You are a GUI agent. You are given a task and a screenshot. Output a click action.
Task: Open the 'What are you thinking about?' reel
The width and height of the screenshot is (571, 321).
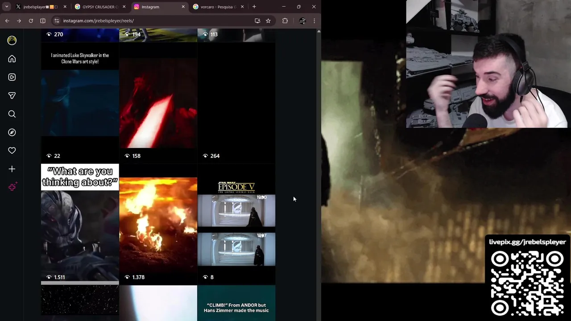click(80, 224)
